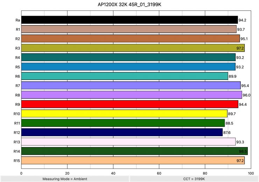Click the dark green R14 bar
259x182 pixels.
click(x=134, y=151)
